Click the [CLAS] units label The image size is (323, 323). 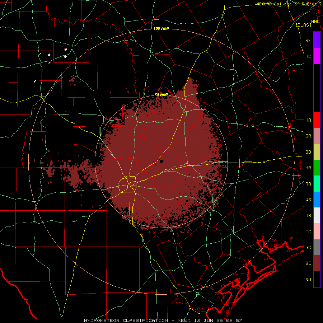coord(303,25)
